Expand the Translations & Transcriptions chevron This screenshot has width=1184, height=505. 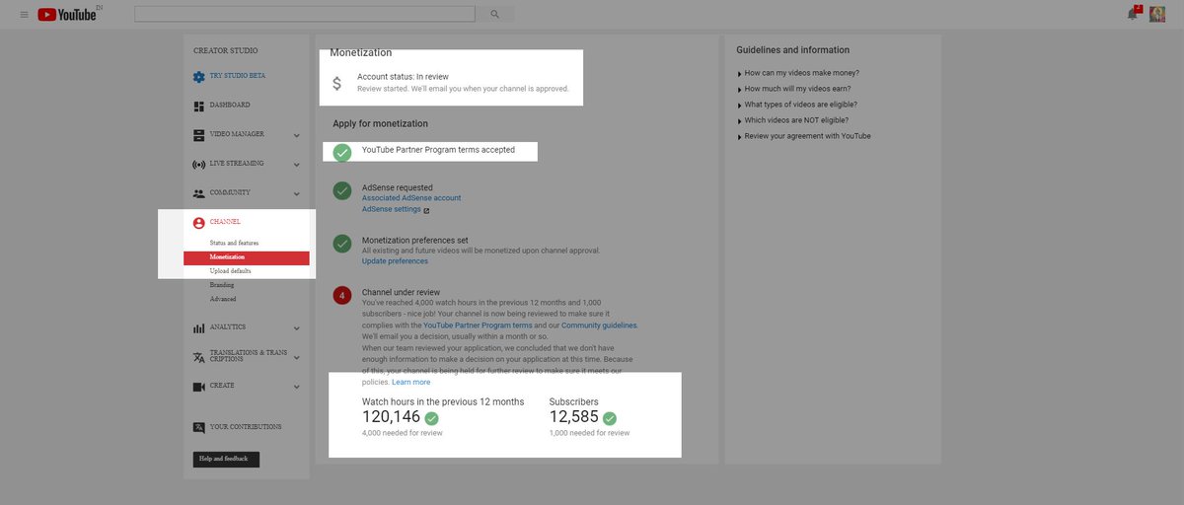[x=296, y=358]
